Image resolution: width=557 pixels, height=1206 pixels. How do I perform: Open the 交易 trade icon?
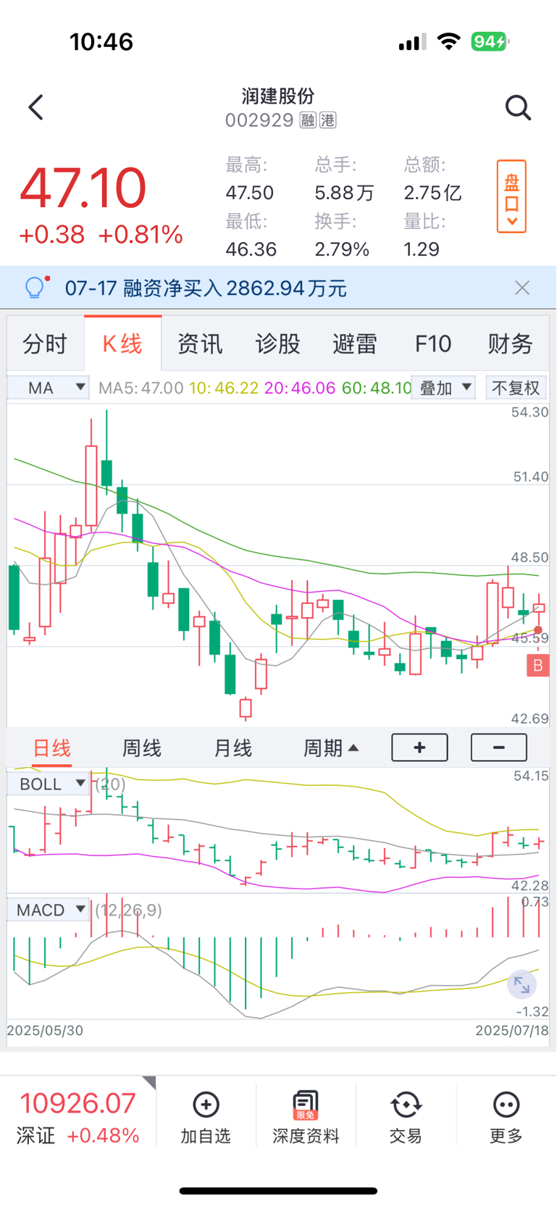click(x=406, y=1105)
